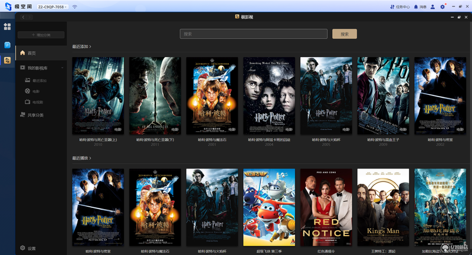The width and height of the screenshot is (472, 255).
Task: Open 哈利·波特与魔法石 poster in 最近播放
Action: point(155,207)
